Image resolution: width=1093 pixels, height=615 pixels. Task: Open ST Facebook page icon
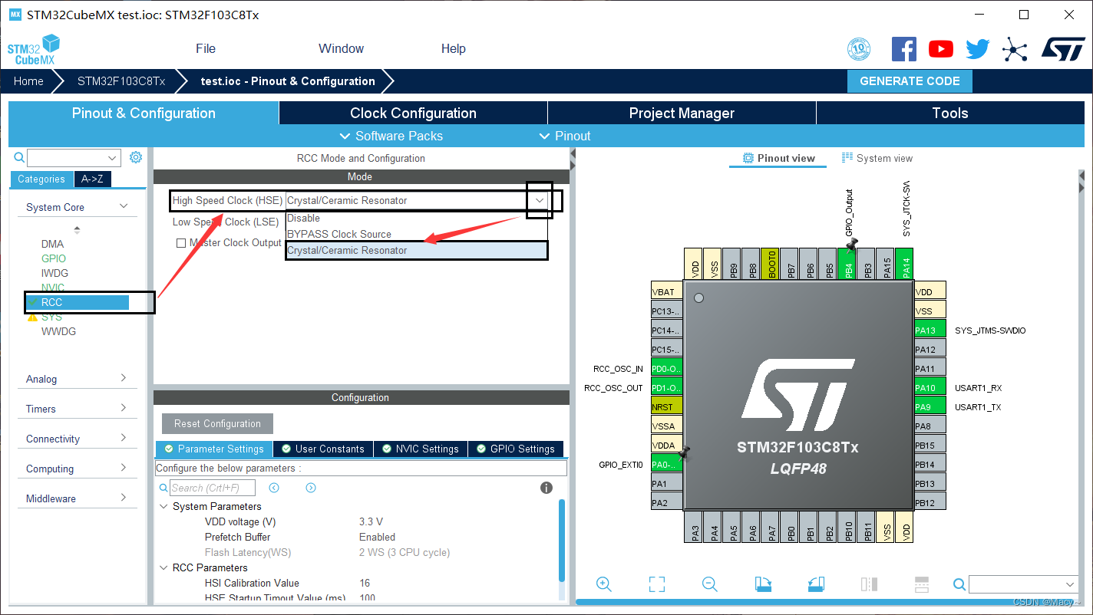(904, 49)
